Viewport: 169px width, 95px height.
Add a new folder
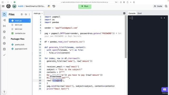tap(26, 14)
